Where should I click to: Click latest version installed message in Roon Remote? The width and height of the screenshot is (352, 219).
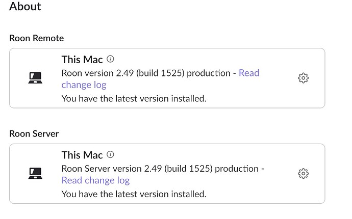134,99
